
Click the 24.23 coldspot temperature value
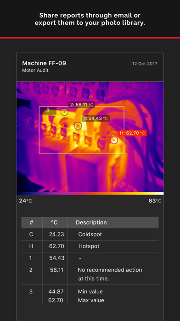tap(56, 234)
